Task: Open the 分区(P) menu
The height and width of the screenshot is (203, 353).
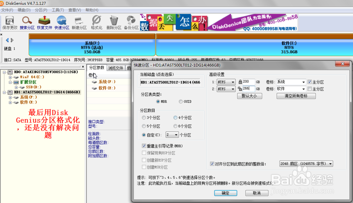Action: [41, 10]
